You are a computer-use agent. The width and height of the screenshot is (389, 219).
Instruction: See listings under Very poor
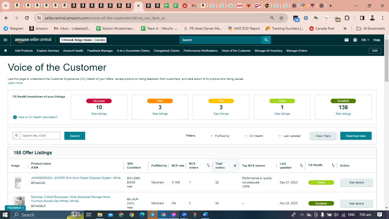pyautogui.click(x=99, y=114)
